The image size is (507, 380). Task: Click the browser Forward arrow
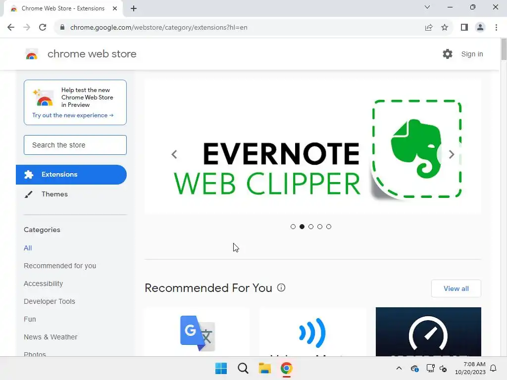click(x=27, y=28)
